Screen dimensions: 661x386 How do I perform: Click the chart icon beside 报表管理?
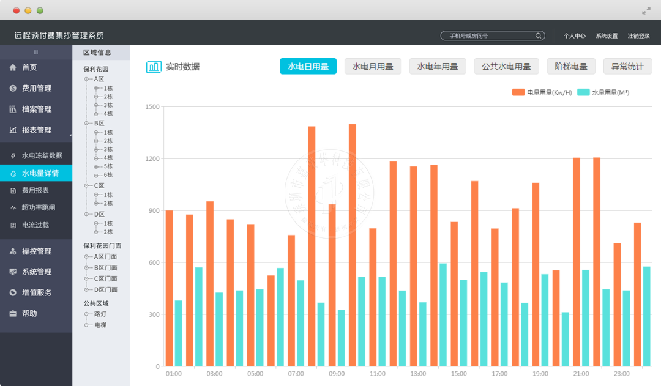click(13, 130)
